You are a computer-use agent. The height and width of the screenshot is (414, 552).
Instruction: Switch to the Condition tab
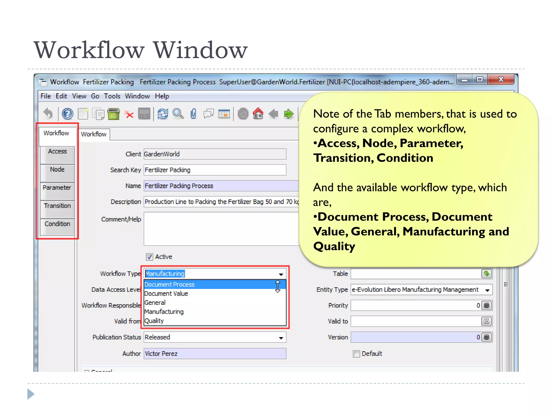[x=57, y=227]
